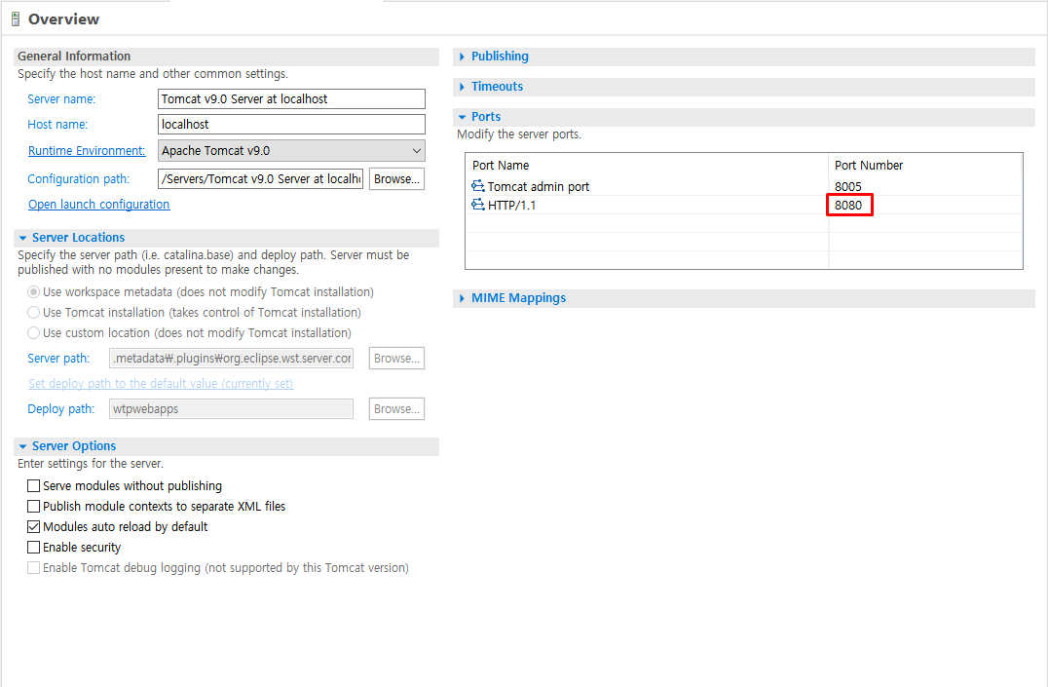The height and width of the screenshot is (687, 1048).
Task: Click Browse next to Deploy path
Action: click(396, 408)
